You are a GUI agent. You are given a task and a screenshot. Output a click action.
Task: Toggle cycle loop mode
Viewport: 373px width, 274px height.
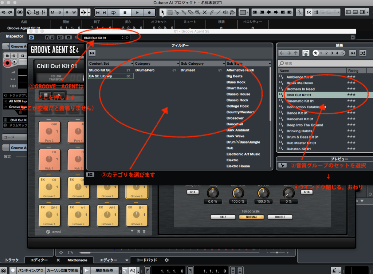(113, 13)
